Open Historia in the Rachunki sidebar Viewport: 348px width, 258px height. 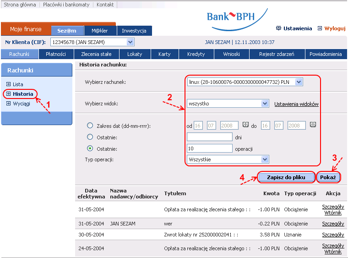coord(23,94)
